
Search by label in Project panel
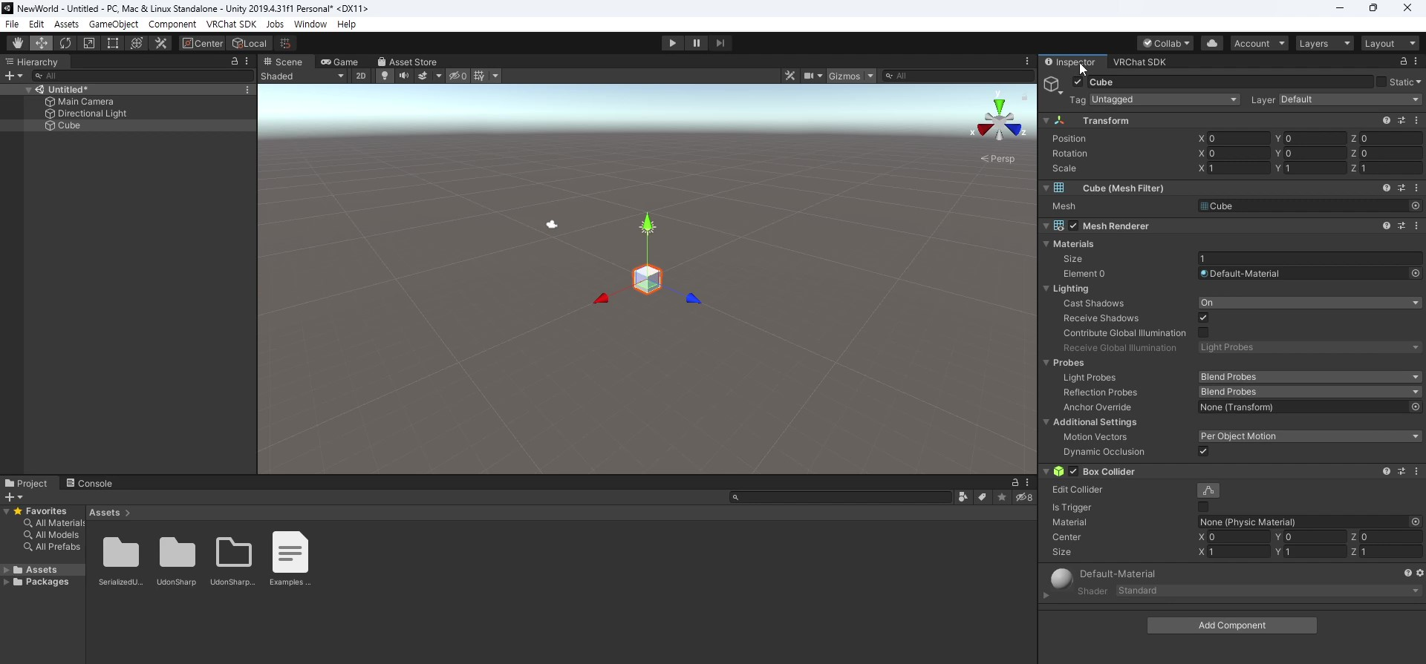983,497
